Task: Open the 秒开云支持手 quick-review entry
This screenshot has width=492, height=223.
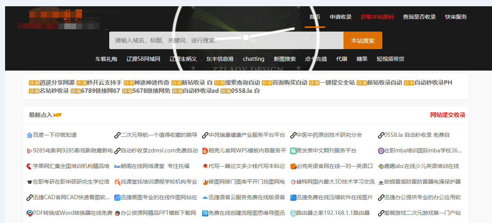Action: coord(105,83)
